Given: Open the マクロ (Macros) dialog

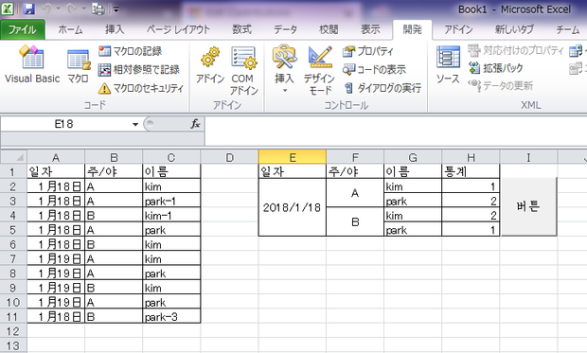Looking at the screenshot, I should 78,65.
